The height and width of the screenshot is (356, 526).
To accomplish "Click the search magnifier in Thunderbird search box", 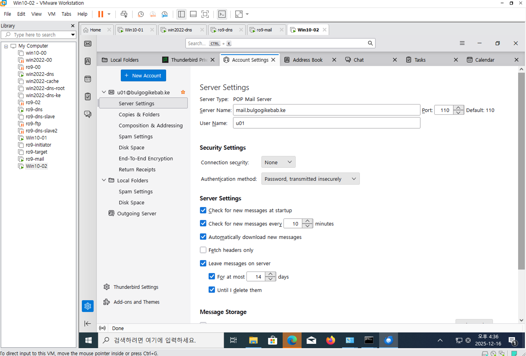I will coord(370,43).
